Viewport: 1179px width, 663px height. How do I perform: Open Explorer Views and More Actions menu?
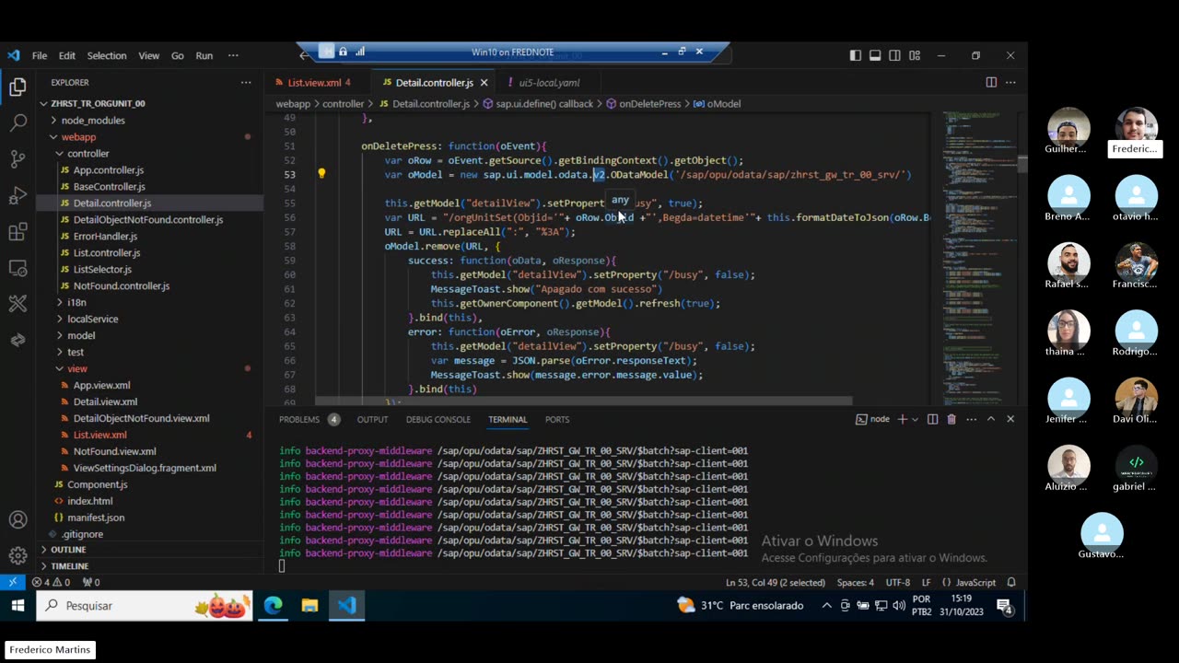(246, 82)
